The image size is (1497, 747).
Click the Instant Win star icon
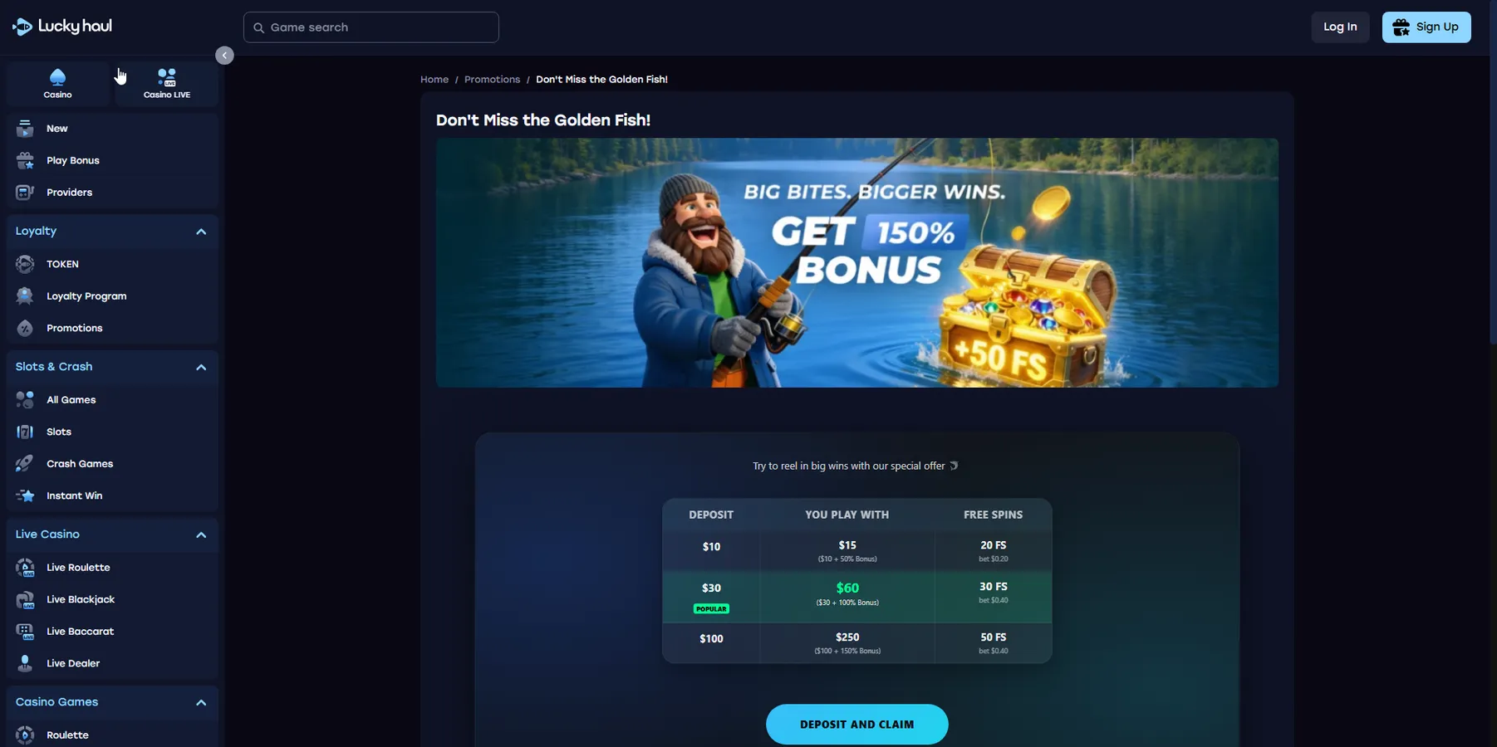pyautogui.click(x=25, y=496)
